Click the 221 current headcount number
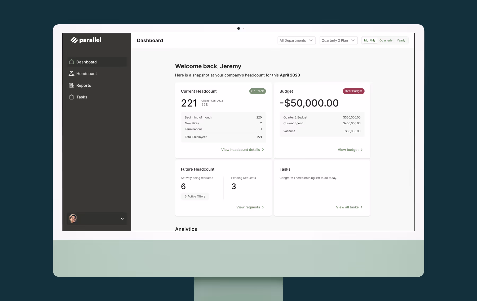Image resolution: width=477 pixels, height=301 pixels. (189, 103)
